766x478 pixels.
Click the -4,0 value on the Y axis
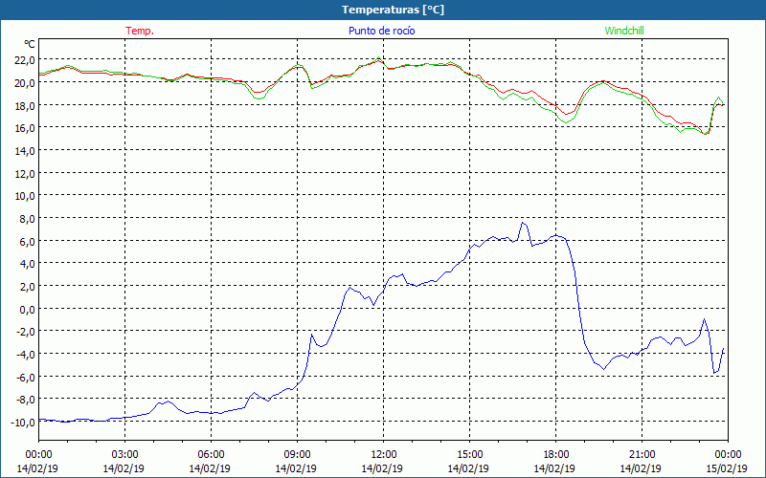(26, 354)
